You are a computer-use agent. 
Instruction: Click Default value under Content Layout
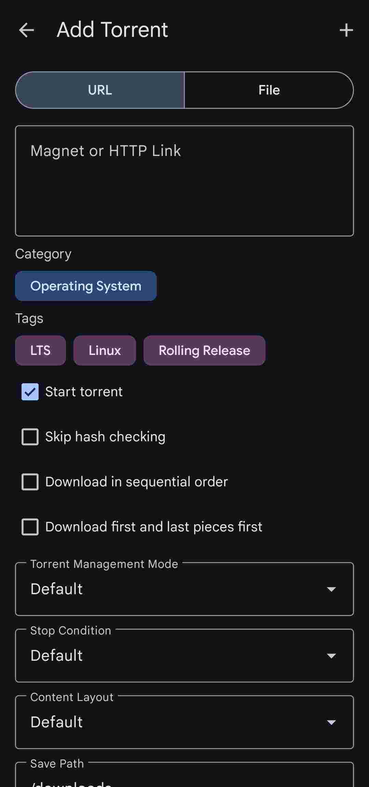56,722
